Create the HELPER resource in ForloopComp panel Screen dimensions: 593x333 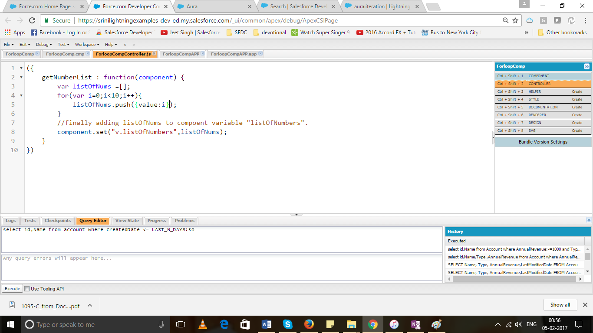click(x=577, y=91)
